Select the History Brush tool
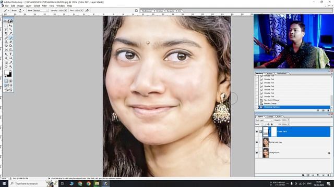The image size is (334, 187). pyautogui.click(x=10, y=42)
